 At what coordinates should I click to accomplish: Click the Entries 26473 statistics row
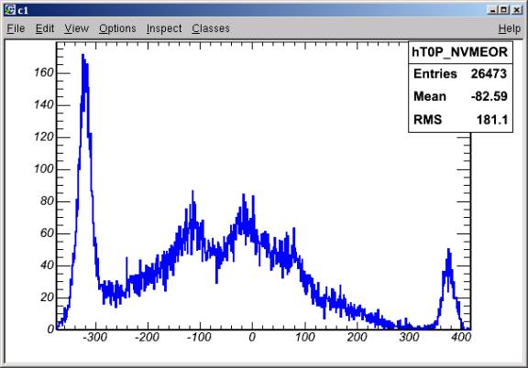(460, 73)
